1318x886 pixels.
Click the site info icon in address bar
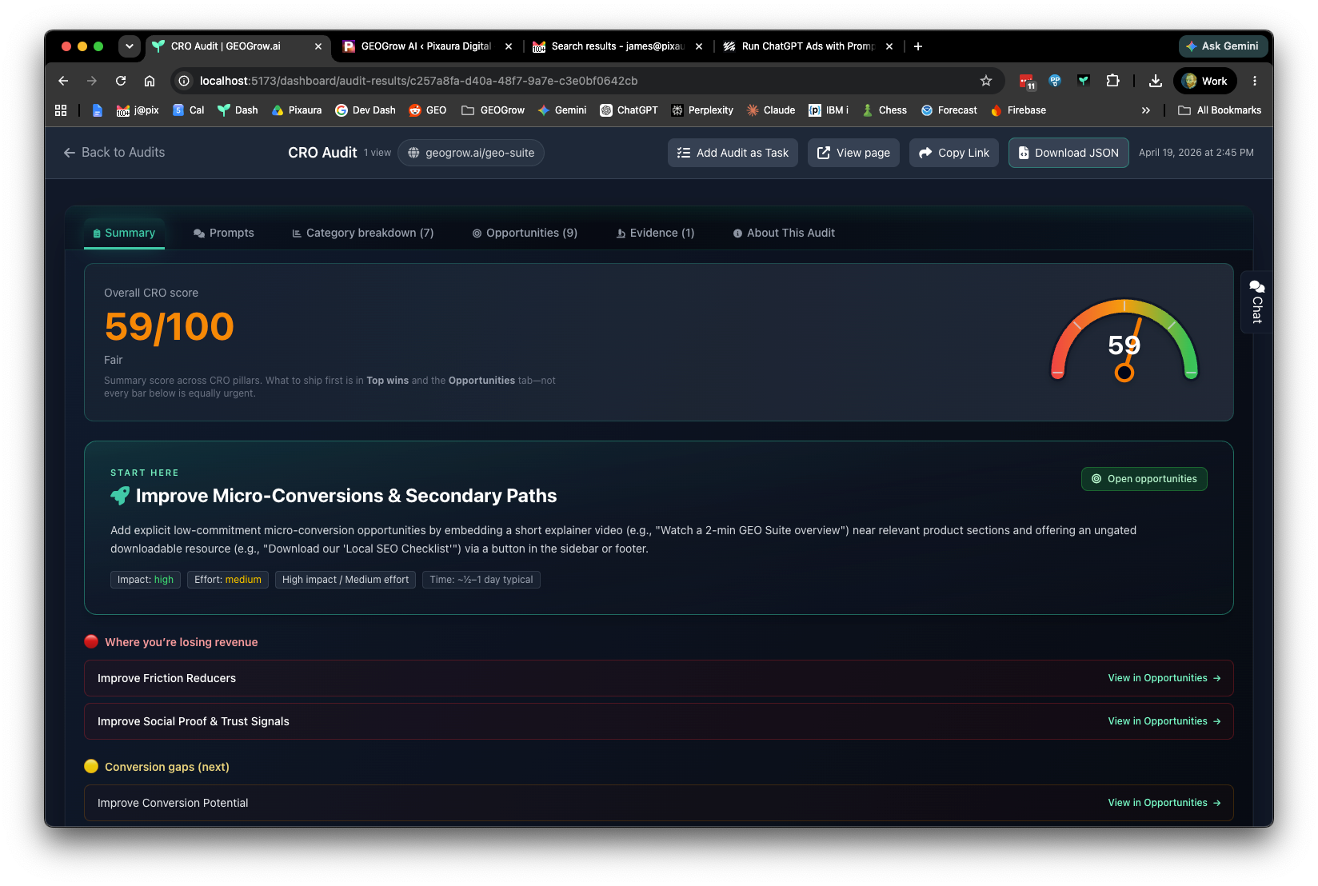point(184,81)
